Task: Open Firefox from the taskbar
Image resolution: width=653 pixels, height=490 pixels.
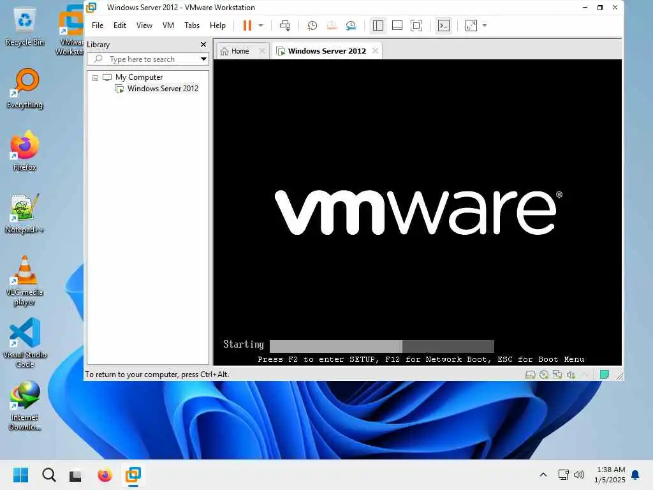Action: coord(105,475)
